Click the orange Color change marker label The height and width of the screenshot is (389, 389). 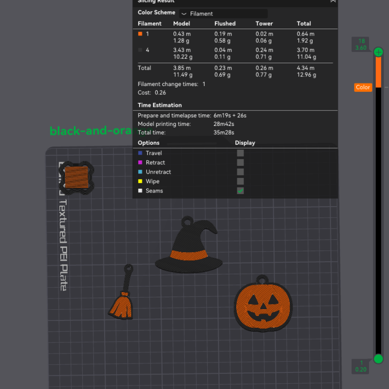(x=363, y=88)
